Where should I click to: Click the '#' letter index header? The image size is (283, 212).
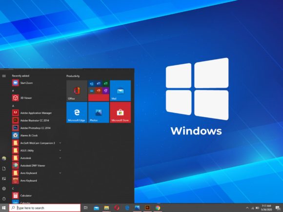13,91
